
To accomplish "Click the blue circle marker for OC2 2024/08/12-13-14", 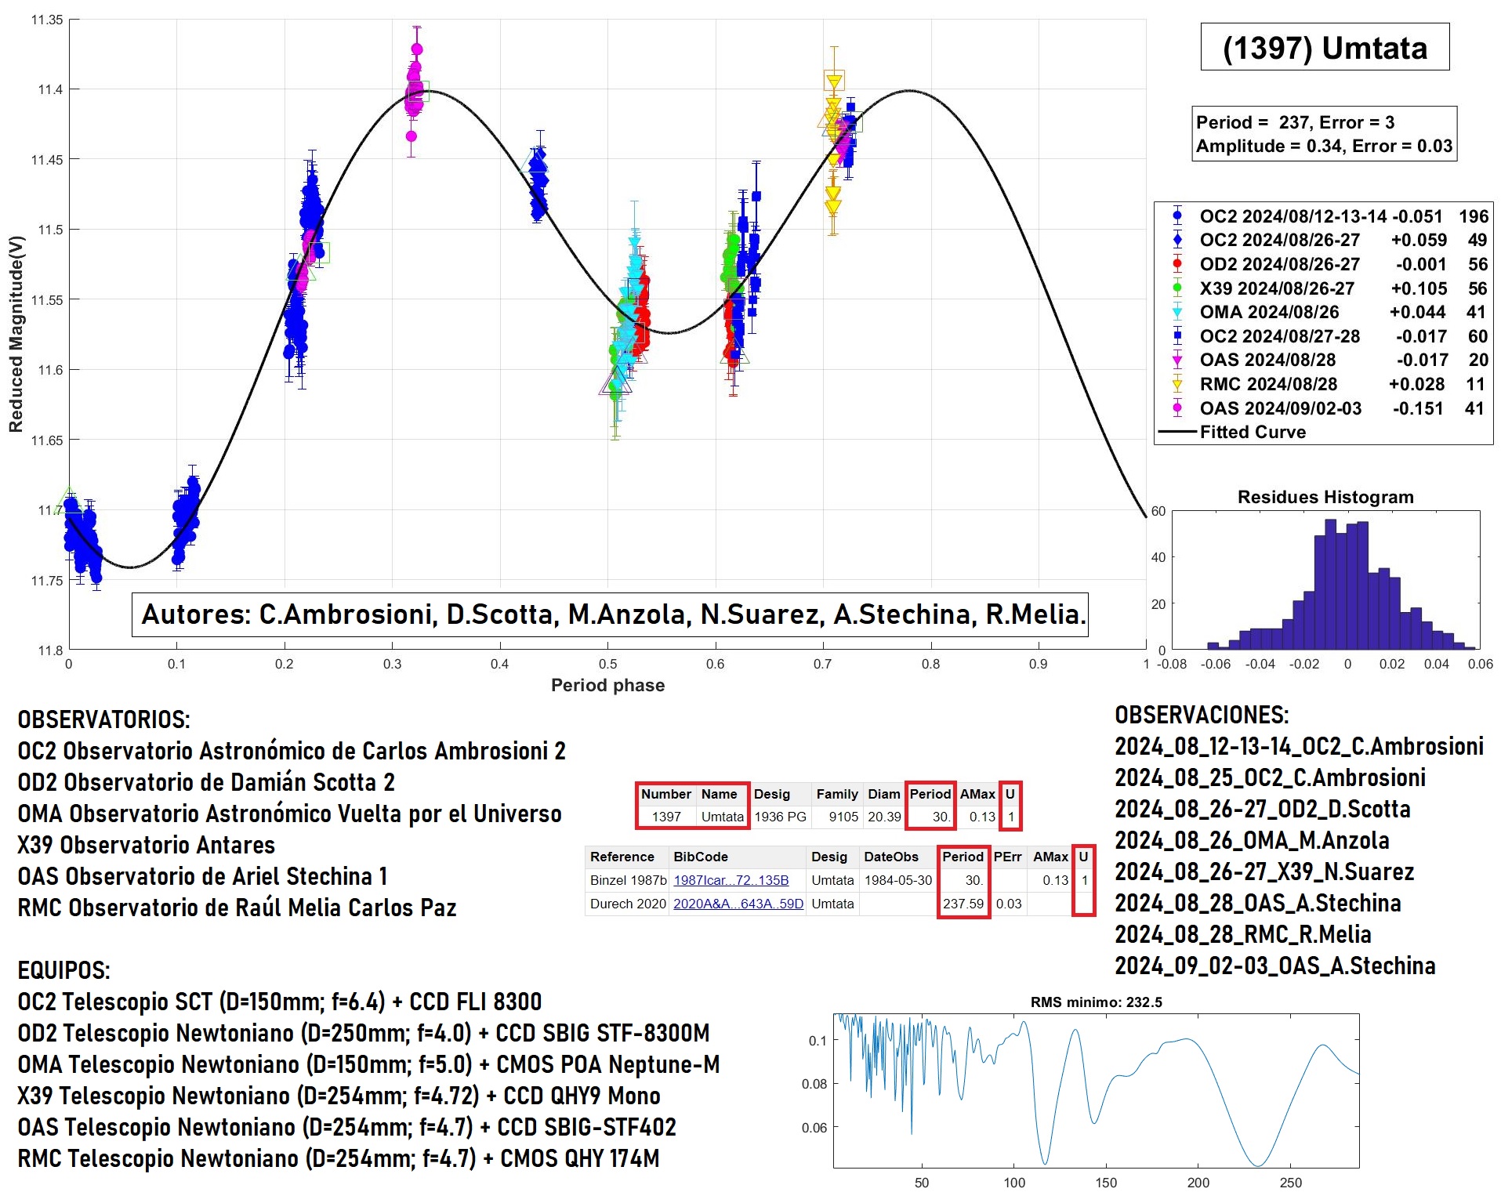I will (x=1177, y=216).
